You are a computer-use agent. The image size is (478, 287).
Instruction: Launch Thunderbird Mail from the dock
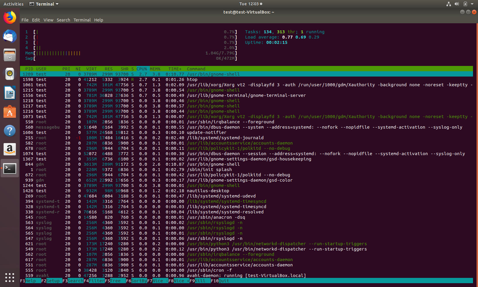coord(10,36)
